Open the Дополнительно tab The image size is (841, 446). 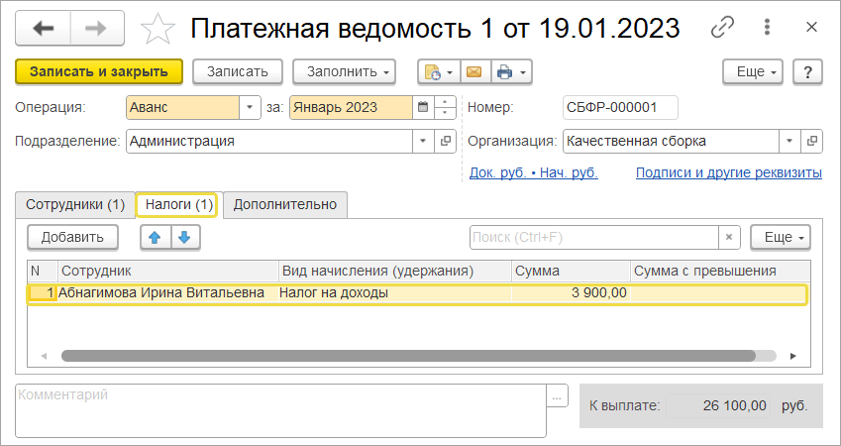tap(285, 205)
